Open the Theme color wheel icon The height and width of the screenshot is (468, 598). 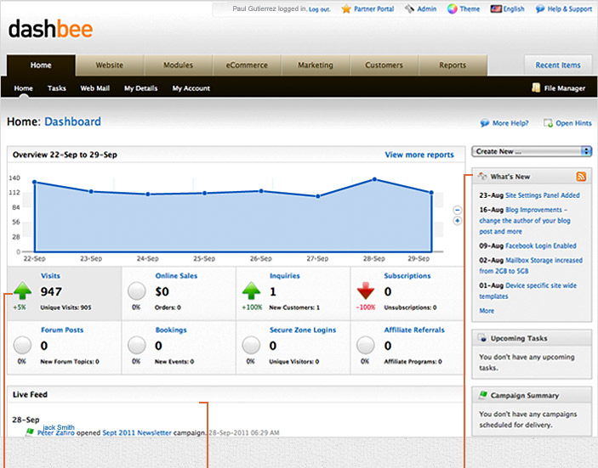coord(452,8)
